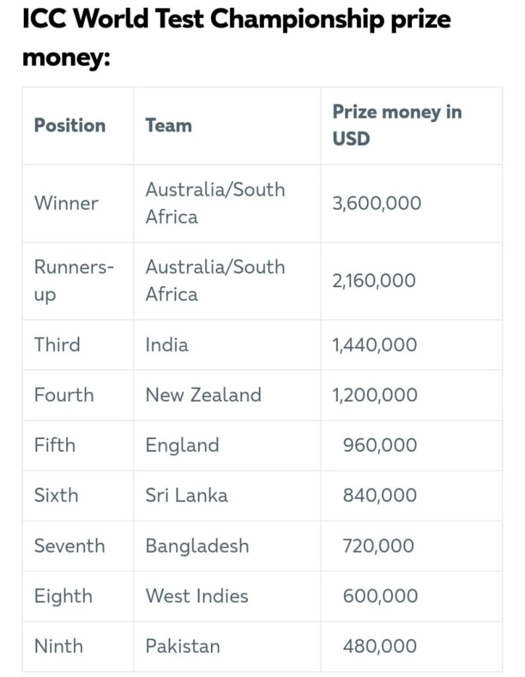The width and height of the screenshot is (525, 677).
Task: Select the Runners-up position cell
Action: click(x=73, y=281)
